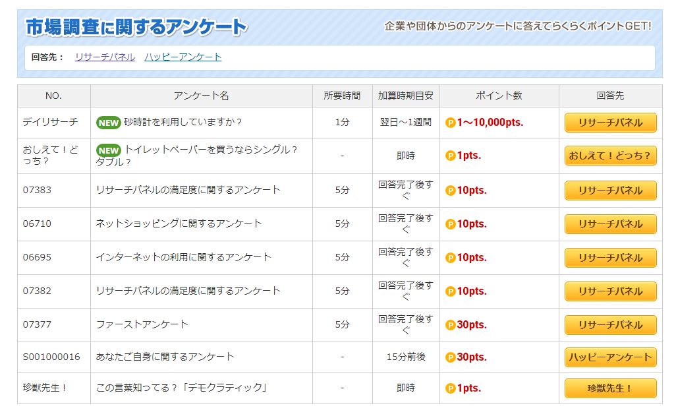This screenshot has width=676, height=418.
Task: Click point coin icon in S001000016 row
Action: pyautogui.click(x=451, y=357)
